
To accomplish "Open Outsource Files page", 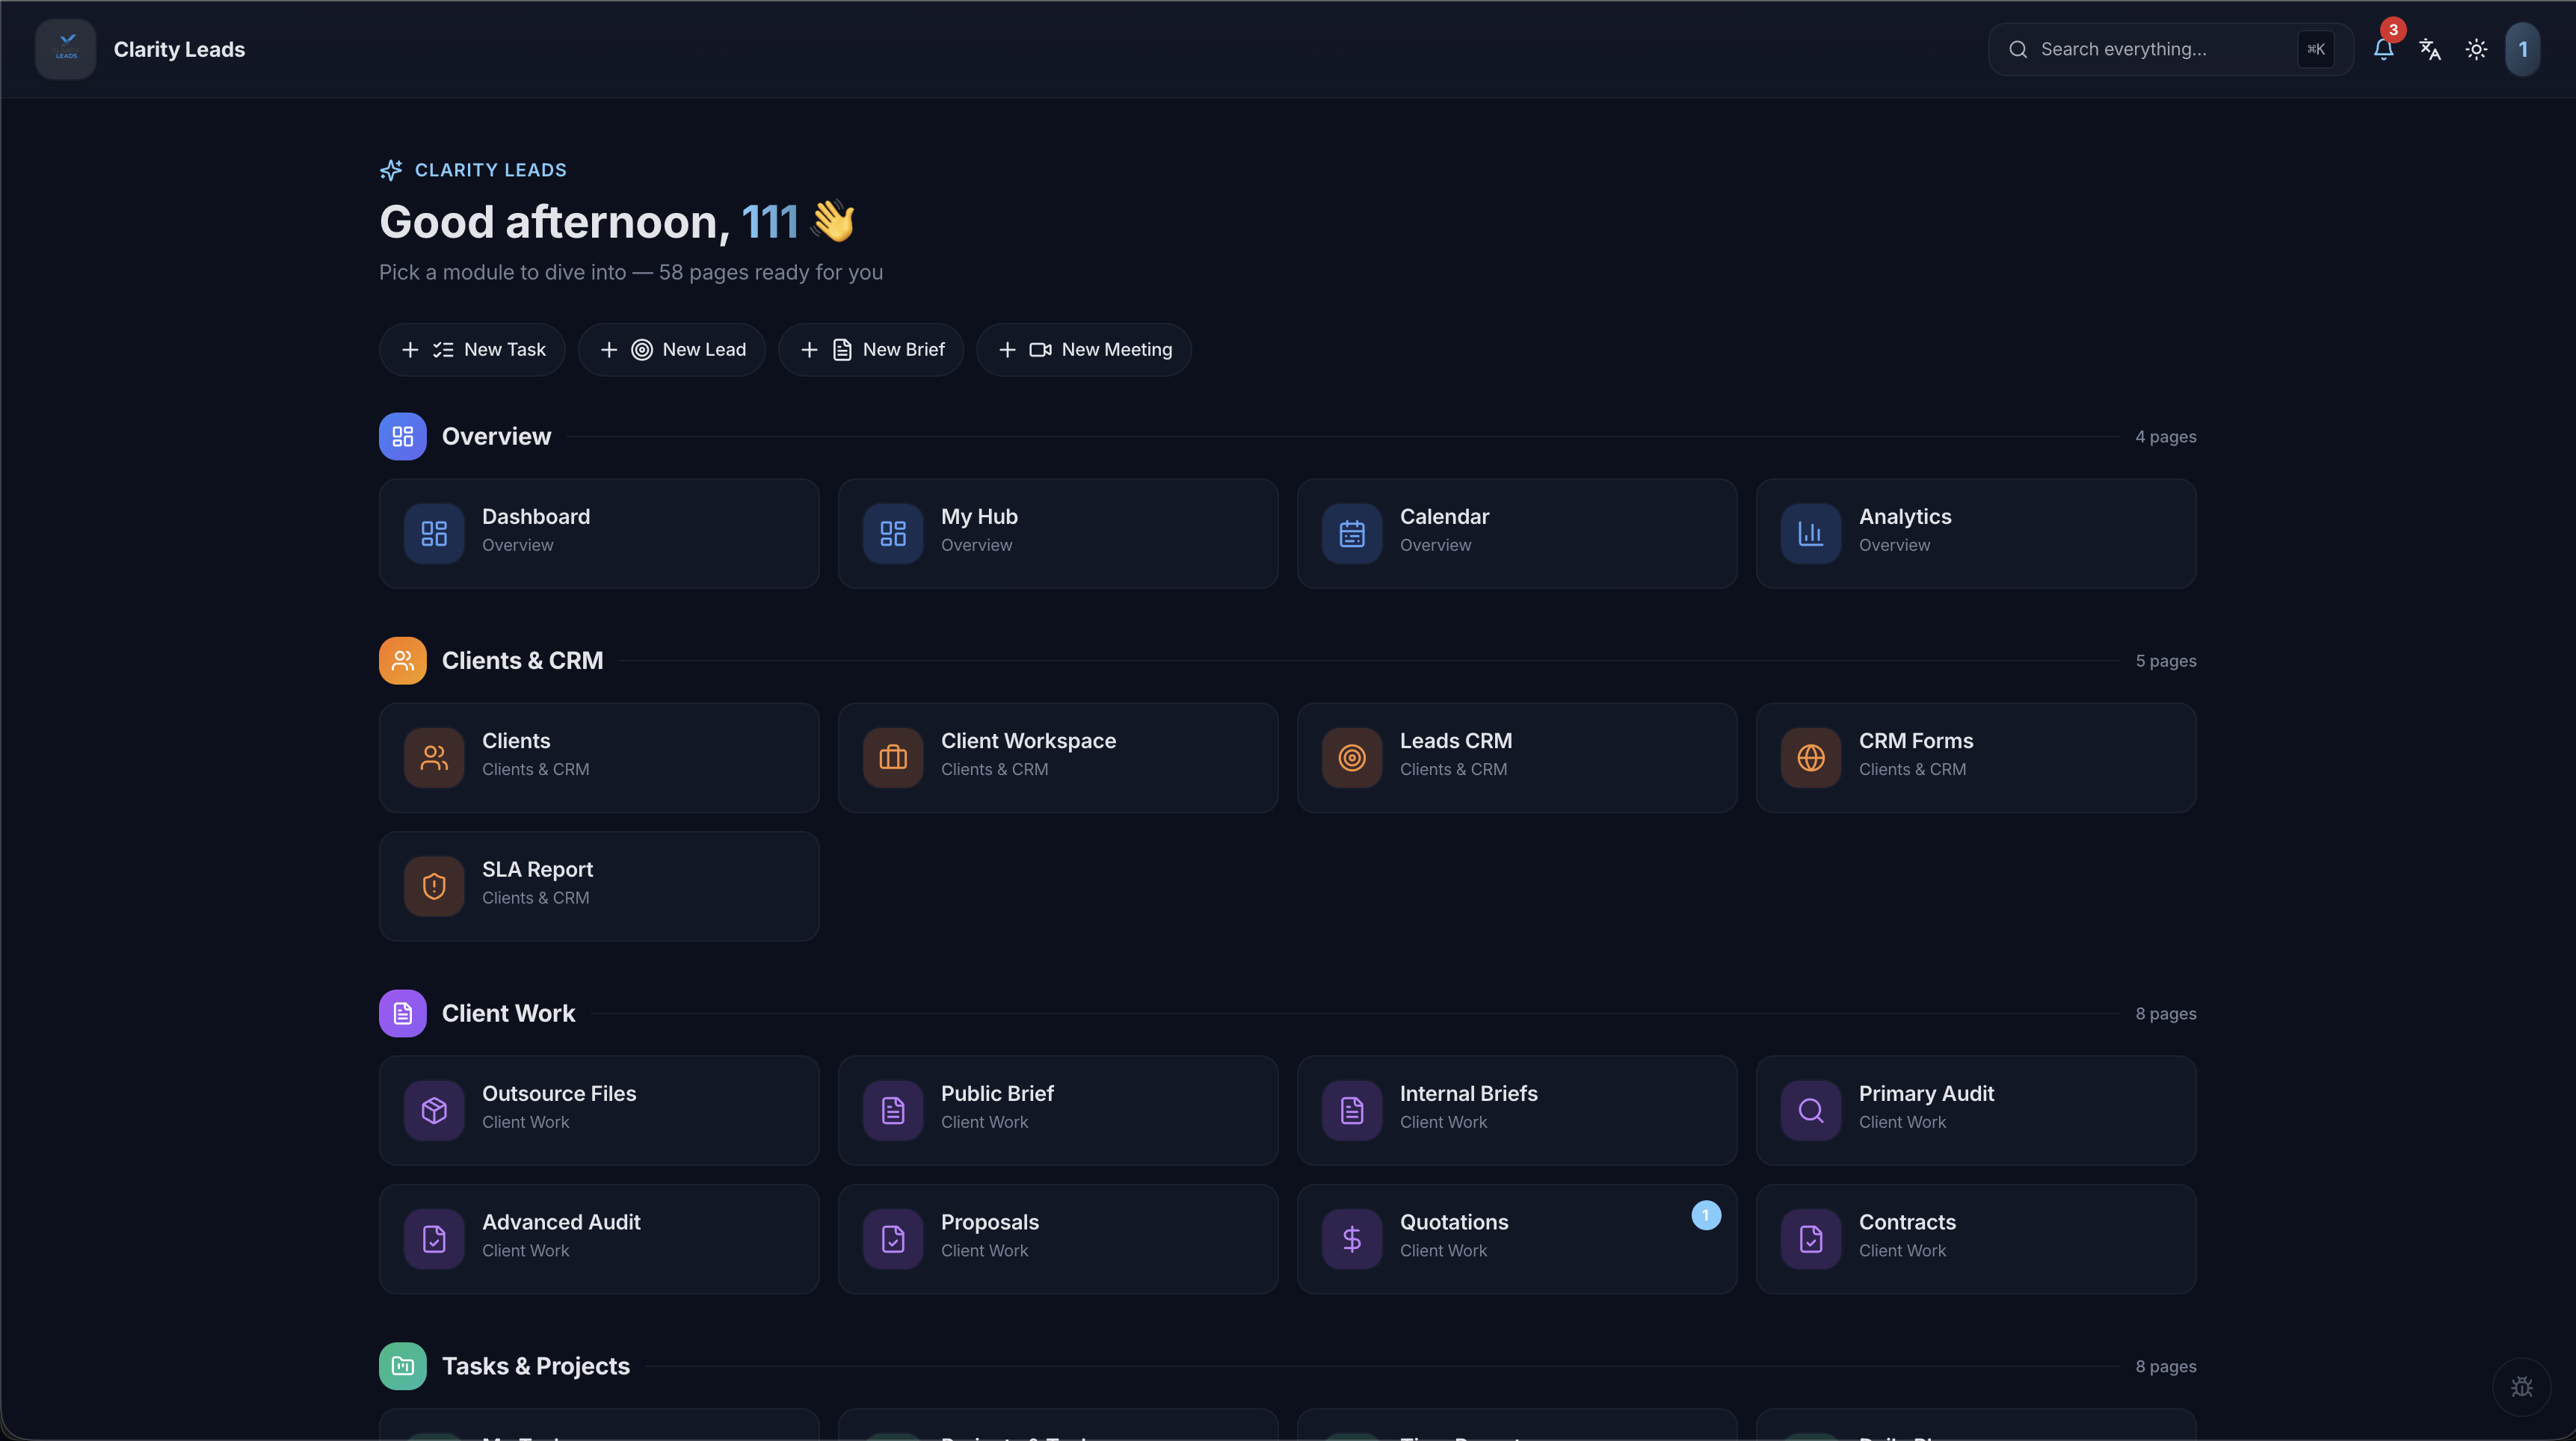I will (x=599, y=1110).
